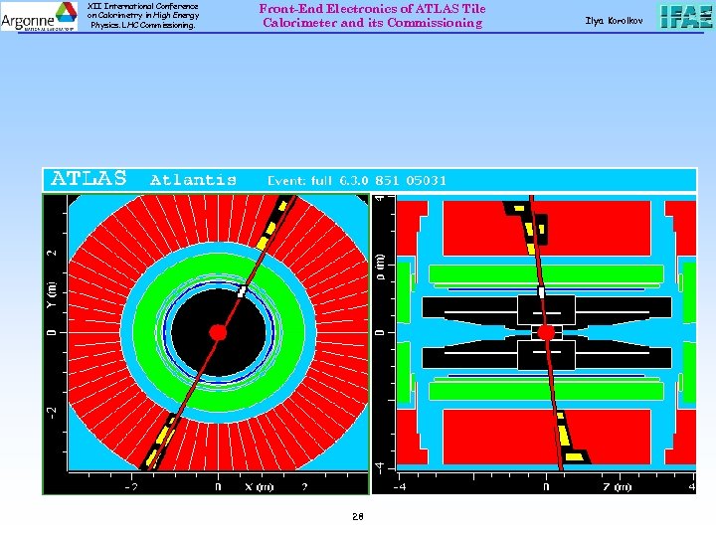Image resolution: width=716 pixels, height=537 pixels.
Task: Click the Z (m) axis label
Action: tap(617, 486)
